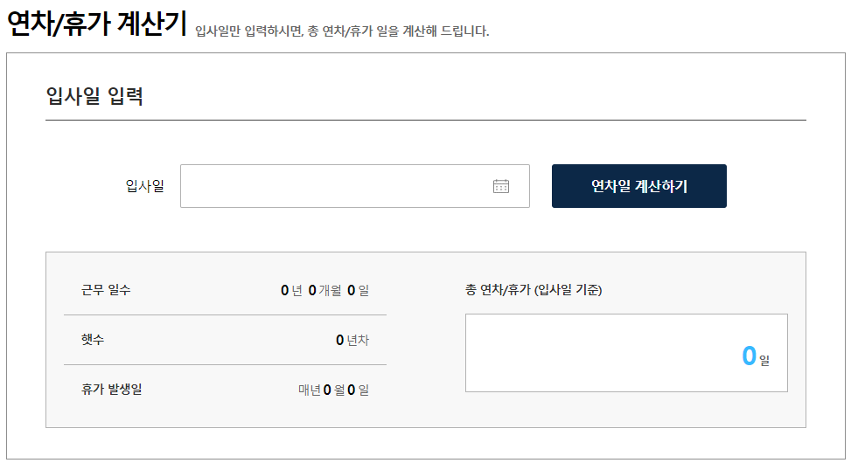Open the calendar date picker icon
Image resolution: width=851 pixels, height=463 pixels.
tap(500, 186)
